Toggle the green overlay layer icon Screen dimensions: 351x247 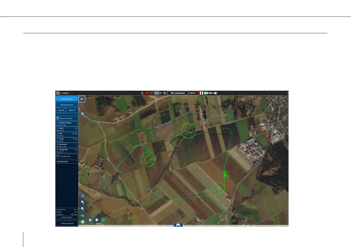[x=103, y=220]
